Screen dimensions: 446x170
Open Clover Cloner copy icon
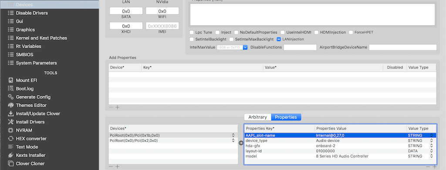[x=11, y=163]
